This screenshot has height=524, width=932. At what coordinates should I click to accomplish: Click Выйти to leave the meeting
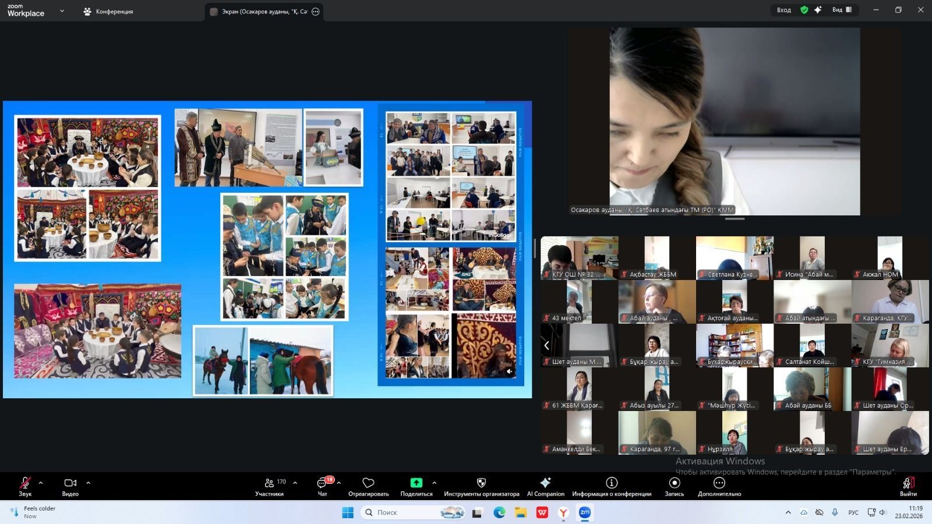(x=908, y=486)
